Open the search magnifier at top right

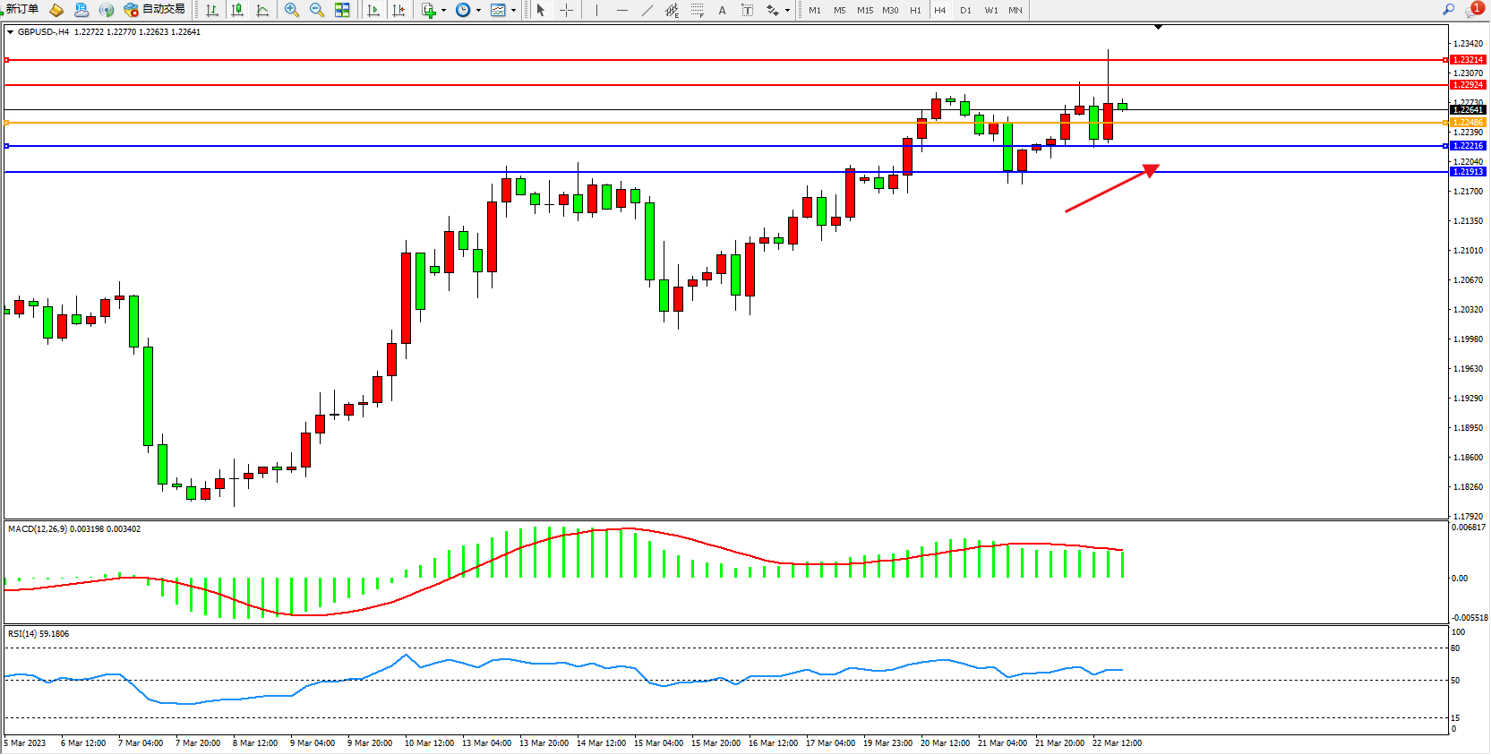click(x=1448, y=10)
